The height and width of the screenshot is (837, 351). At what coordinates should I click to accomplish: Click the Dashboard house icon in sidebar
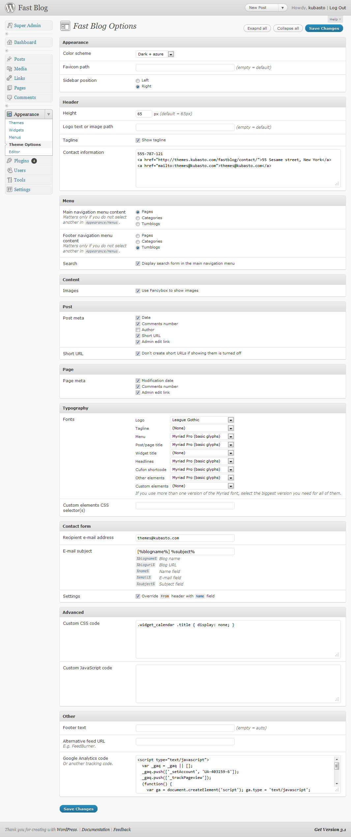tap(10, 42)
